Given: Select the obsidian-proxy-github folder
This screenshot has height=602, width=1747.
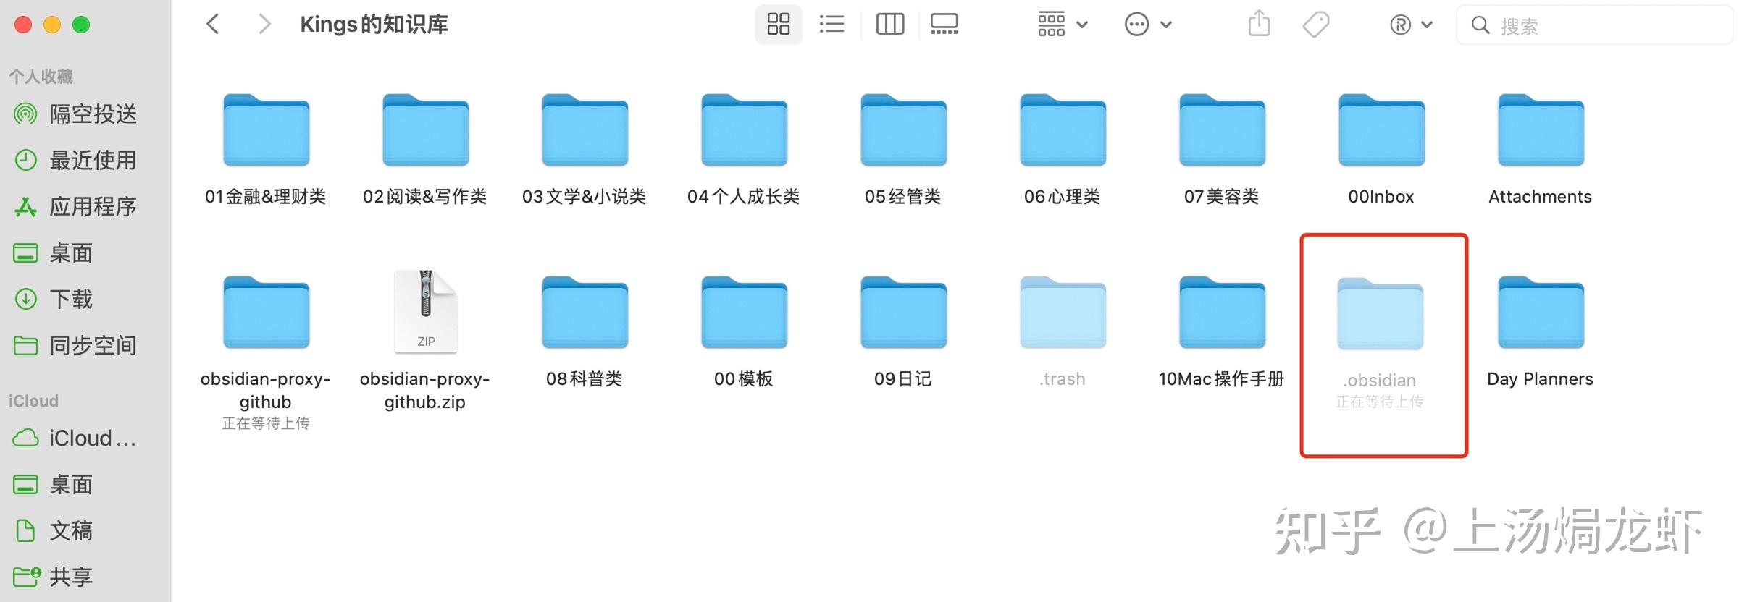Looking at the screenshot, I should [266, 313].
